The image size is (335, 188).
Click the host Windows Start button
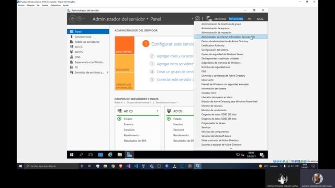[x=20, y=166]
